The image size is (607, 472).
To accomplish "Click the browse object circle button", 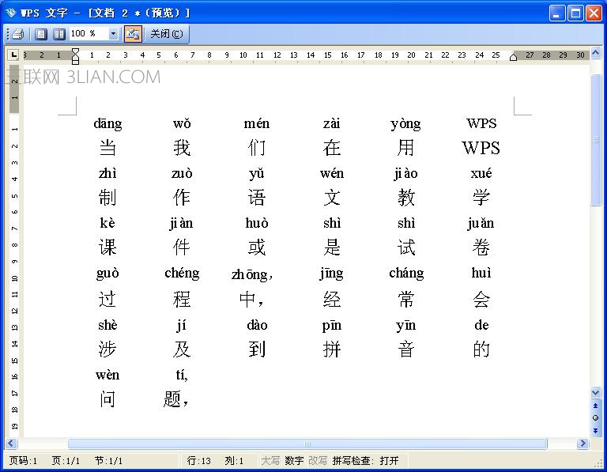I will [595, 417].
